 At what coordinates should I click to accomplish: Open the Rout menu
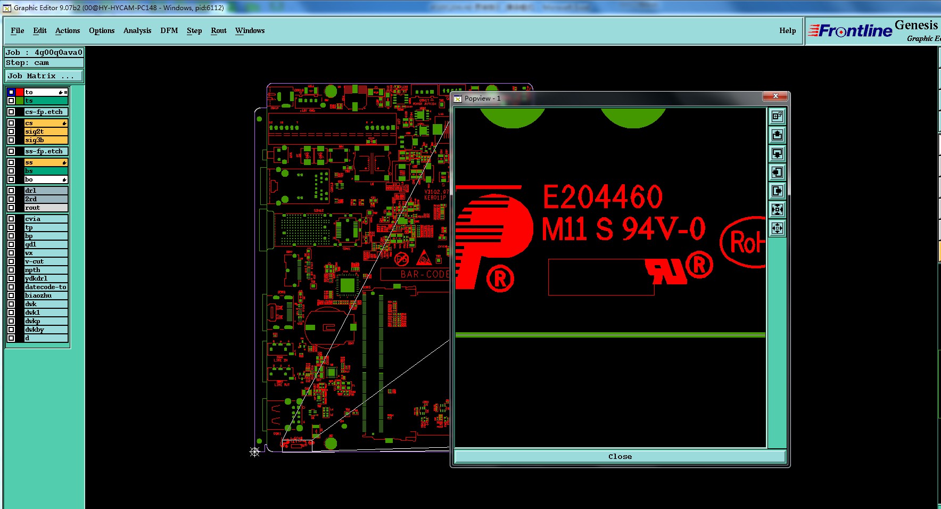click(219, 31)
